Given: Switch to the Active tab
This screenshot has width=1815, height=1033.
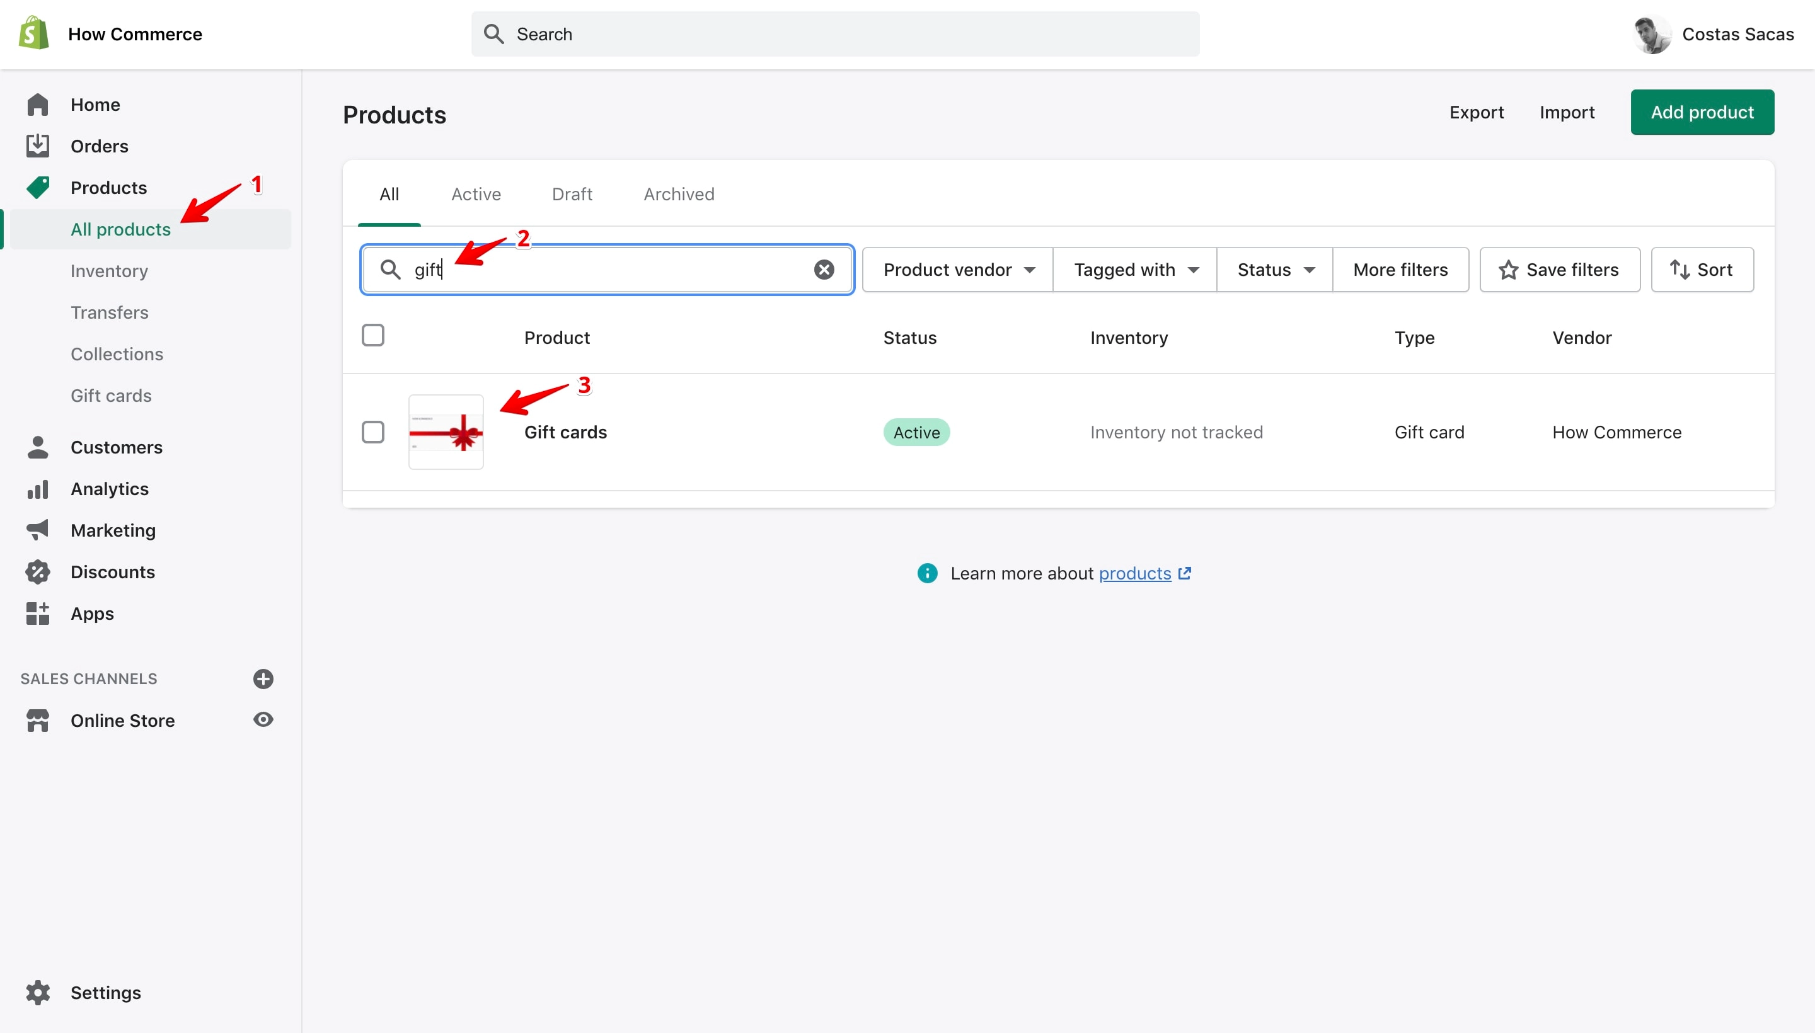Looking at the screenshot, I should (476, 195).
